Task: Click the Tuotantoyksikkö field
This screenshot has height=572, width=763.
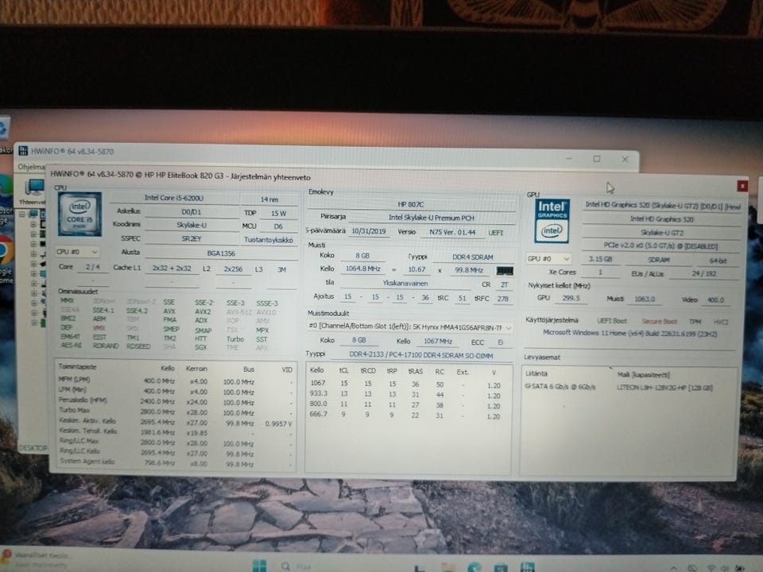Action: [269, 240]
